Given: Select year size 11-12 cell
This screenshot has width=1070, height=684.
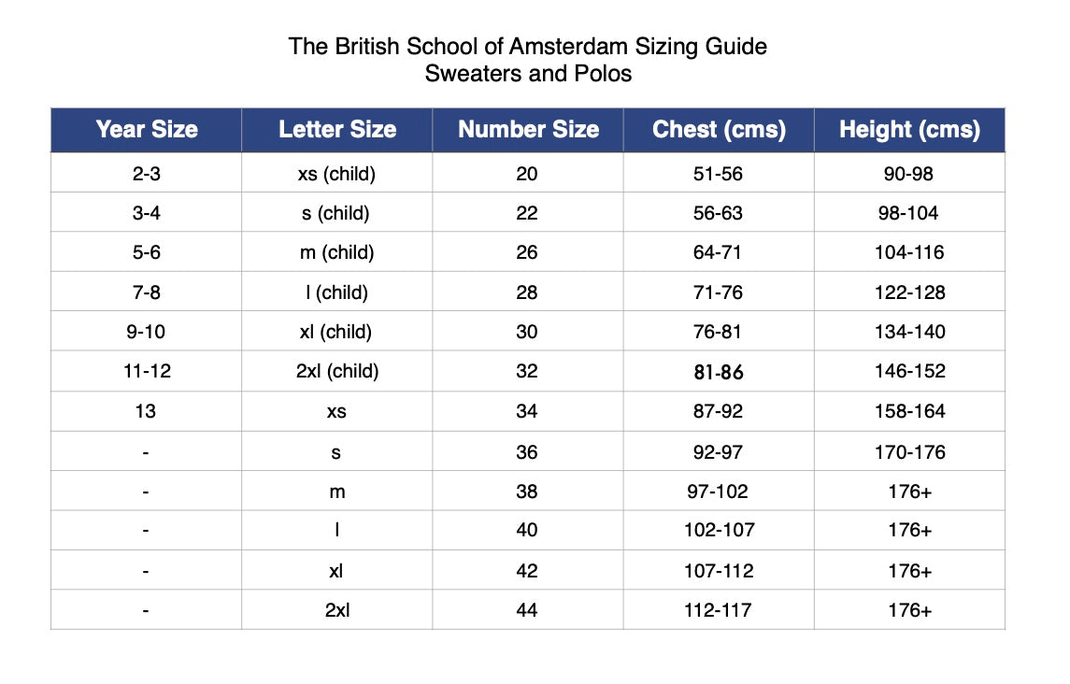Looking at the screenshot, I should [x=147, y=371].
